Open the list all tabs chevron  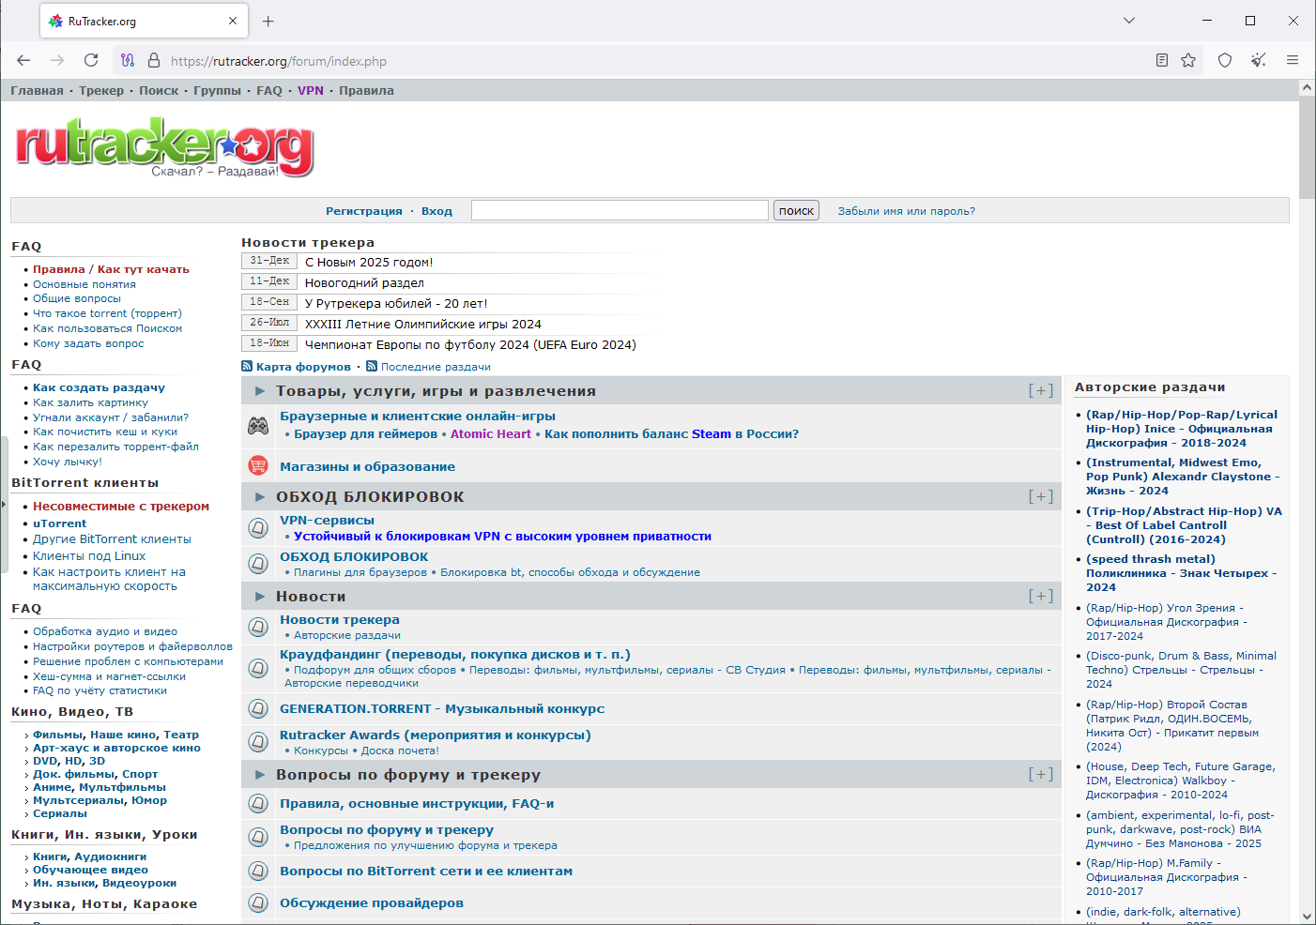pyautogui.click(x=1129, y=21)
